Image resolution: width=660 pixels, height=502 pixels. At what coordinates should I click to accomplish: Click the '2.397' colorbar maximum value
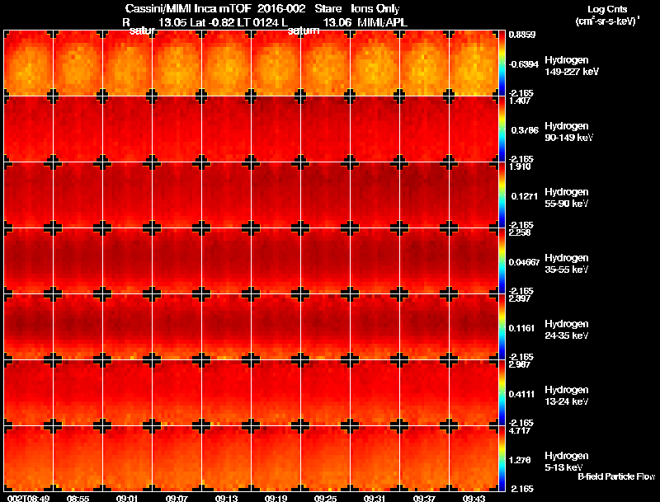[x=520, y=298]
